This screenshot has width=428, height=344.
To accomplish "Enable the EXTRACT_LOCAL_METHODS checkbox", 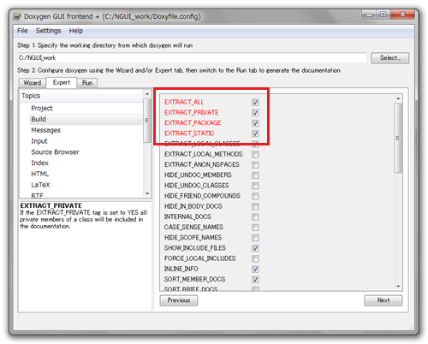I will pyautogui.click(x=255, y=154).
